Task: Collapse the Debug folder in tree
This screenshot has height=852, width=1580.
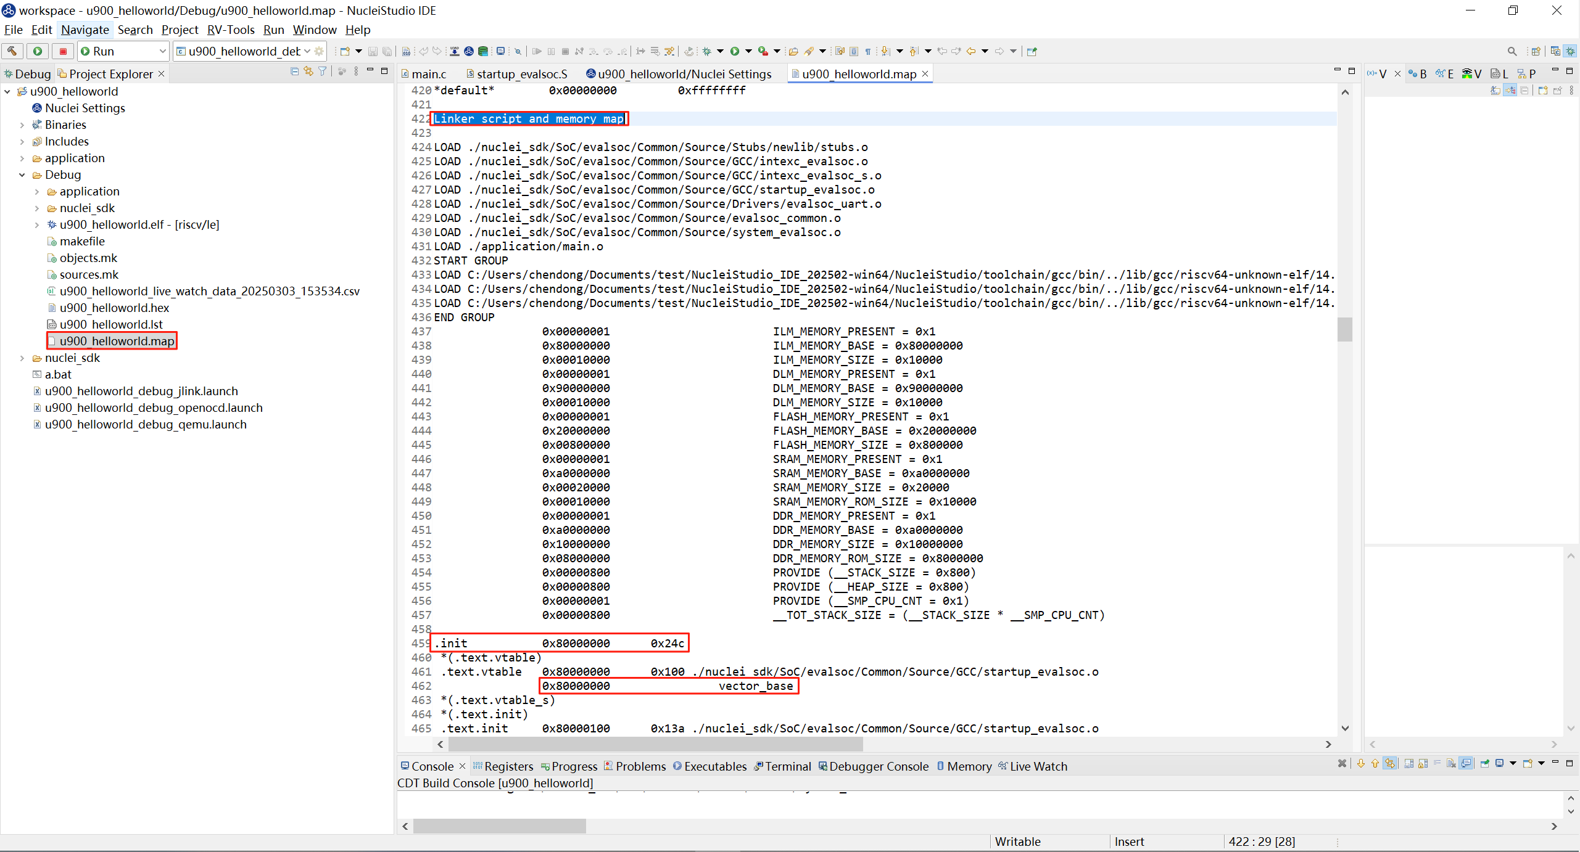Action: tap(22, 175)
